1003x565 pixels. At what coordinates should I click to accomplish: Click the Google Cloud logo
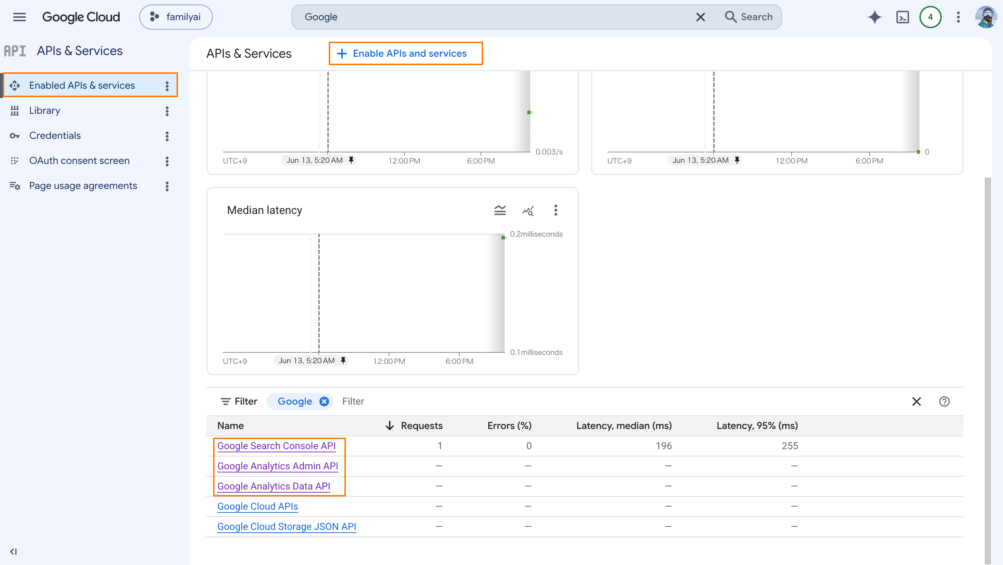pos(81,17)
